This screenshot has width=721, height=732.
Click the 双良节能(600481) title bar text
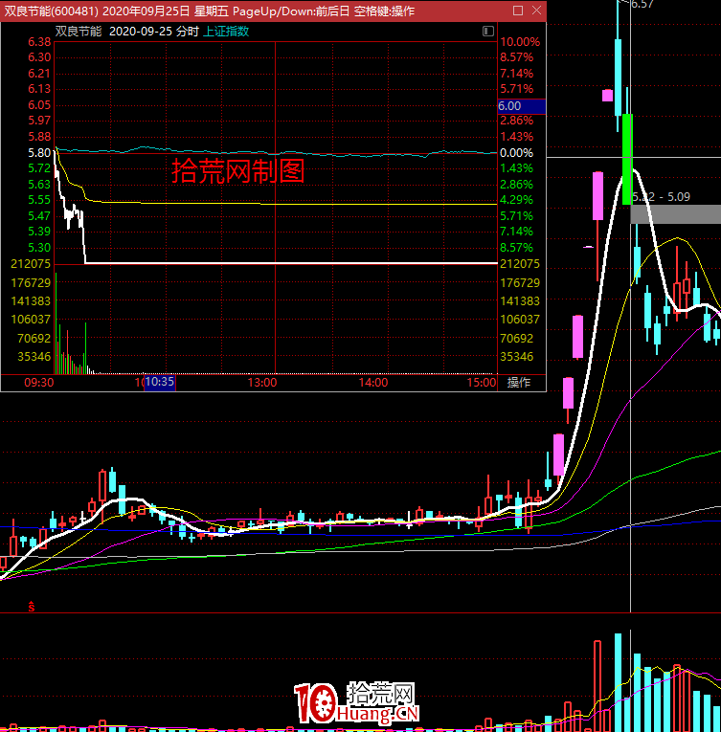click(x=52, y=11)
